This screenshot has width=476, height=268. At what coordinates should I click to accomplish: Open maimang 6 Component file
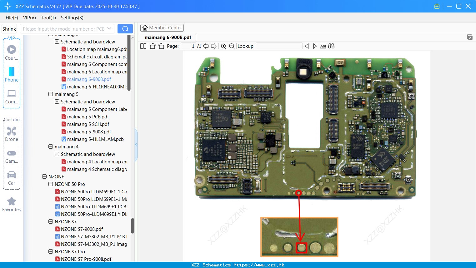coord(94,64)
